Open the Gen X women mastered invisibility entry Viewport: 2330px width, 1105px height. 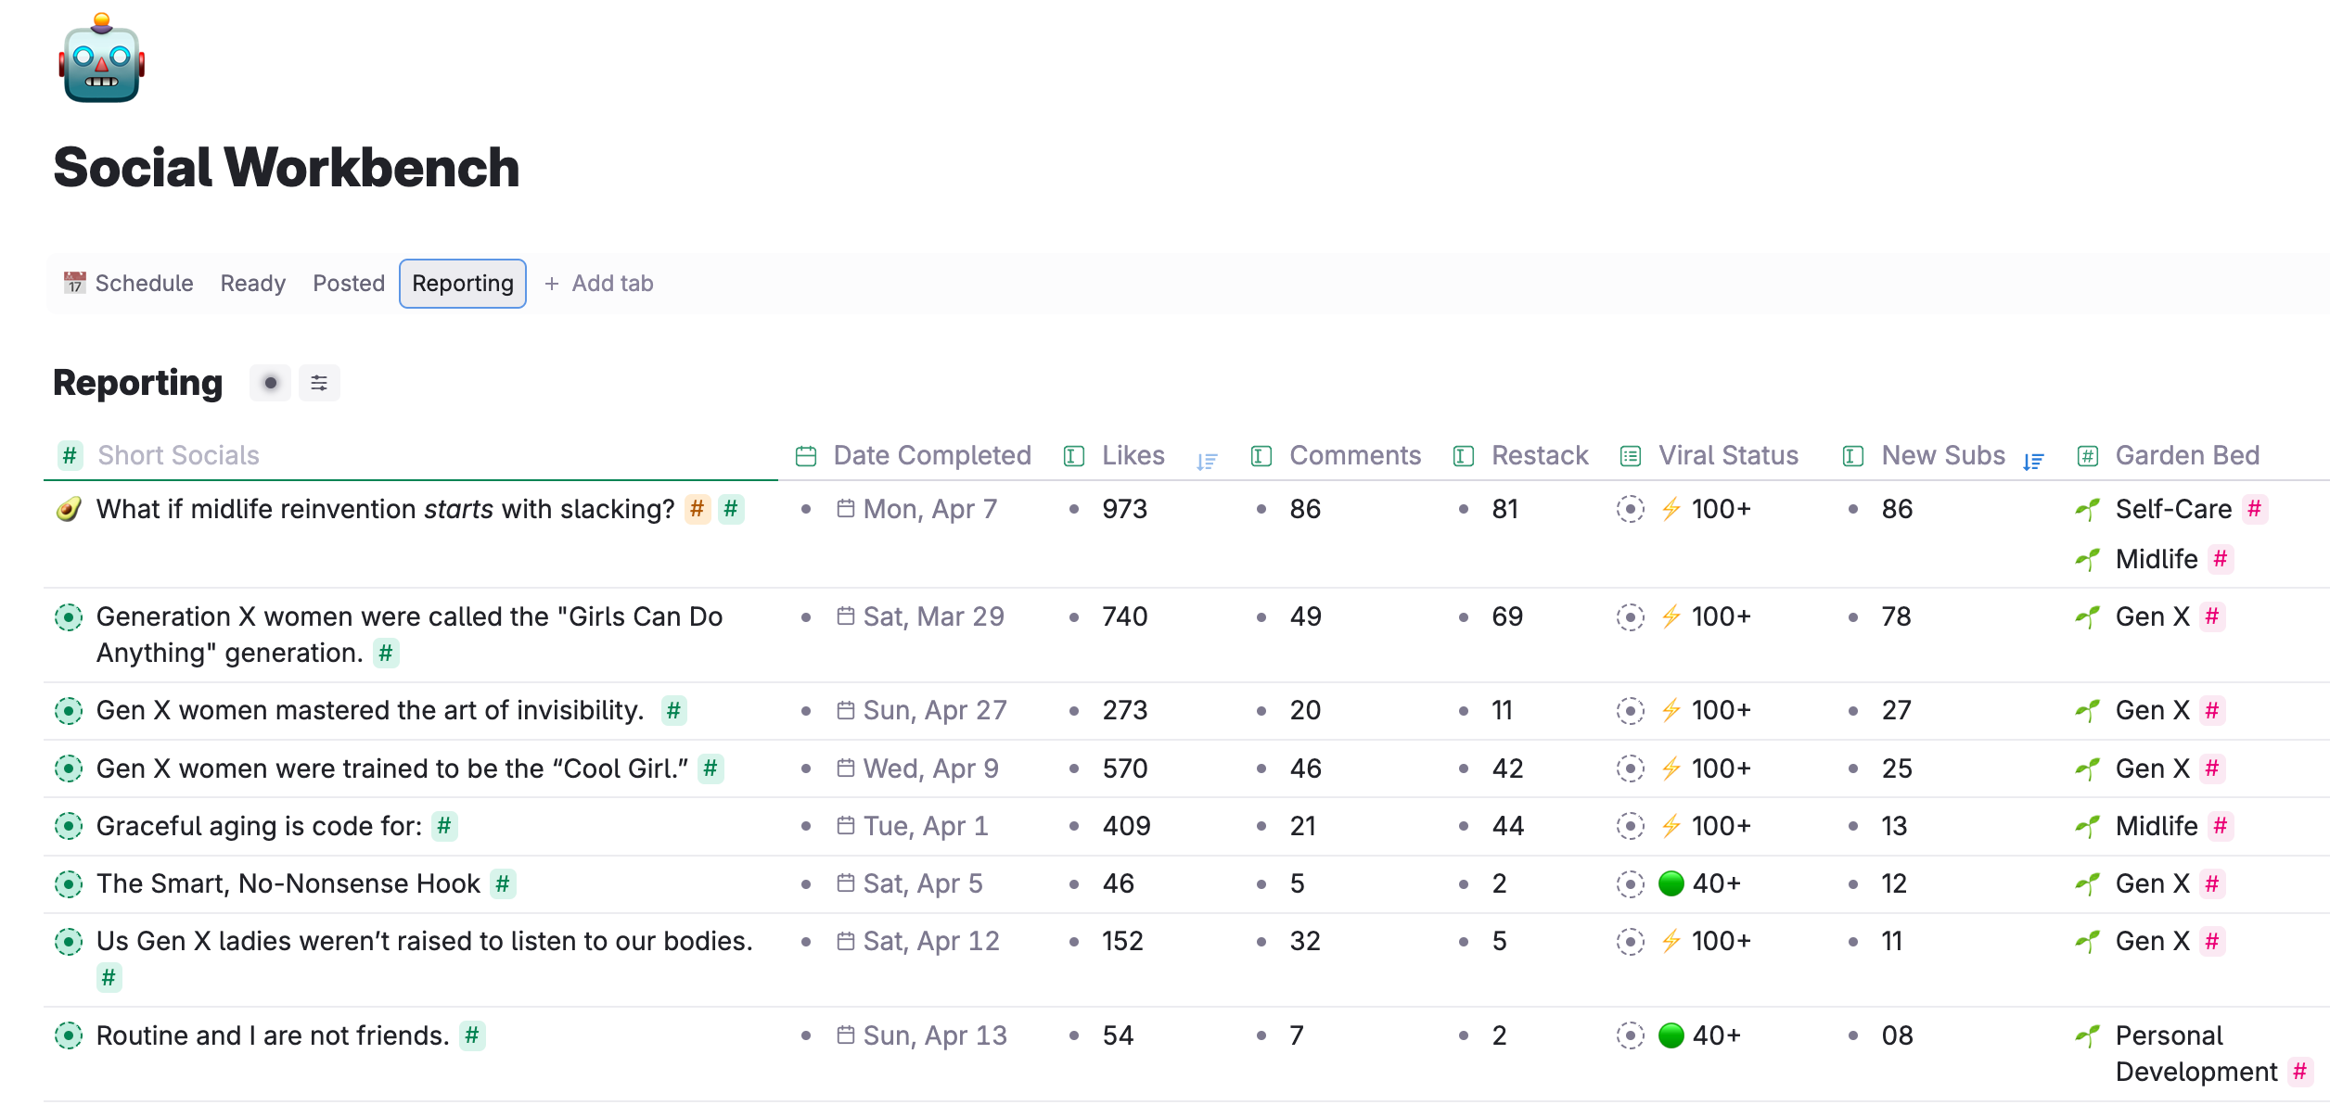369,710
